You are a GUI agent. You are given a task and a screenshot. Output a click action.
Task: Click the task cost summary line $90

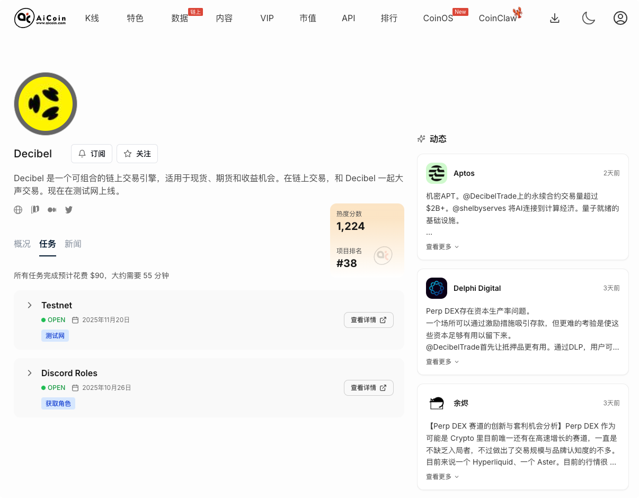pos(91,275)
